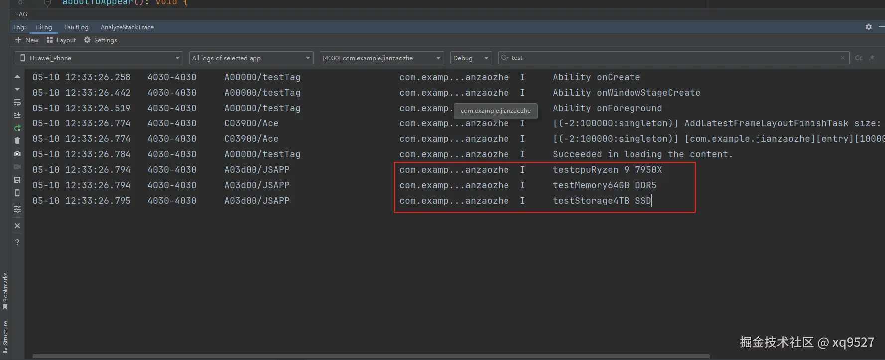Select timestamp 05-10 12:33:26.784
The image size is (885, 360).
(x=82, y=154)
